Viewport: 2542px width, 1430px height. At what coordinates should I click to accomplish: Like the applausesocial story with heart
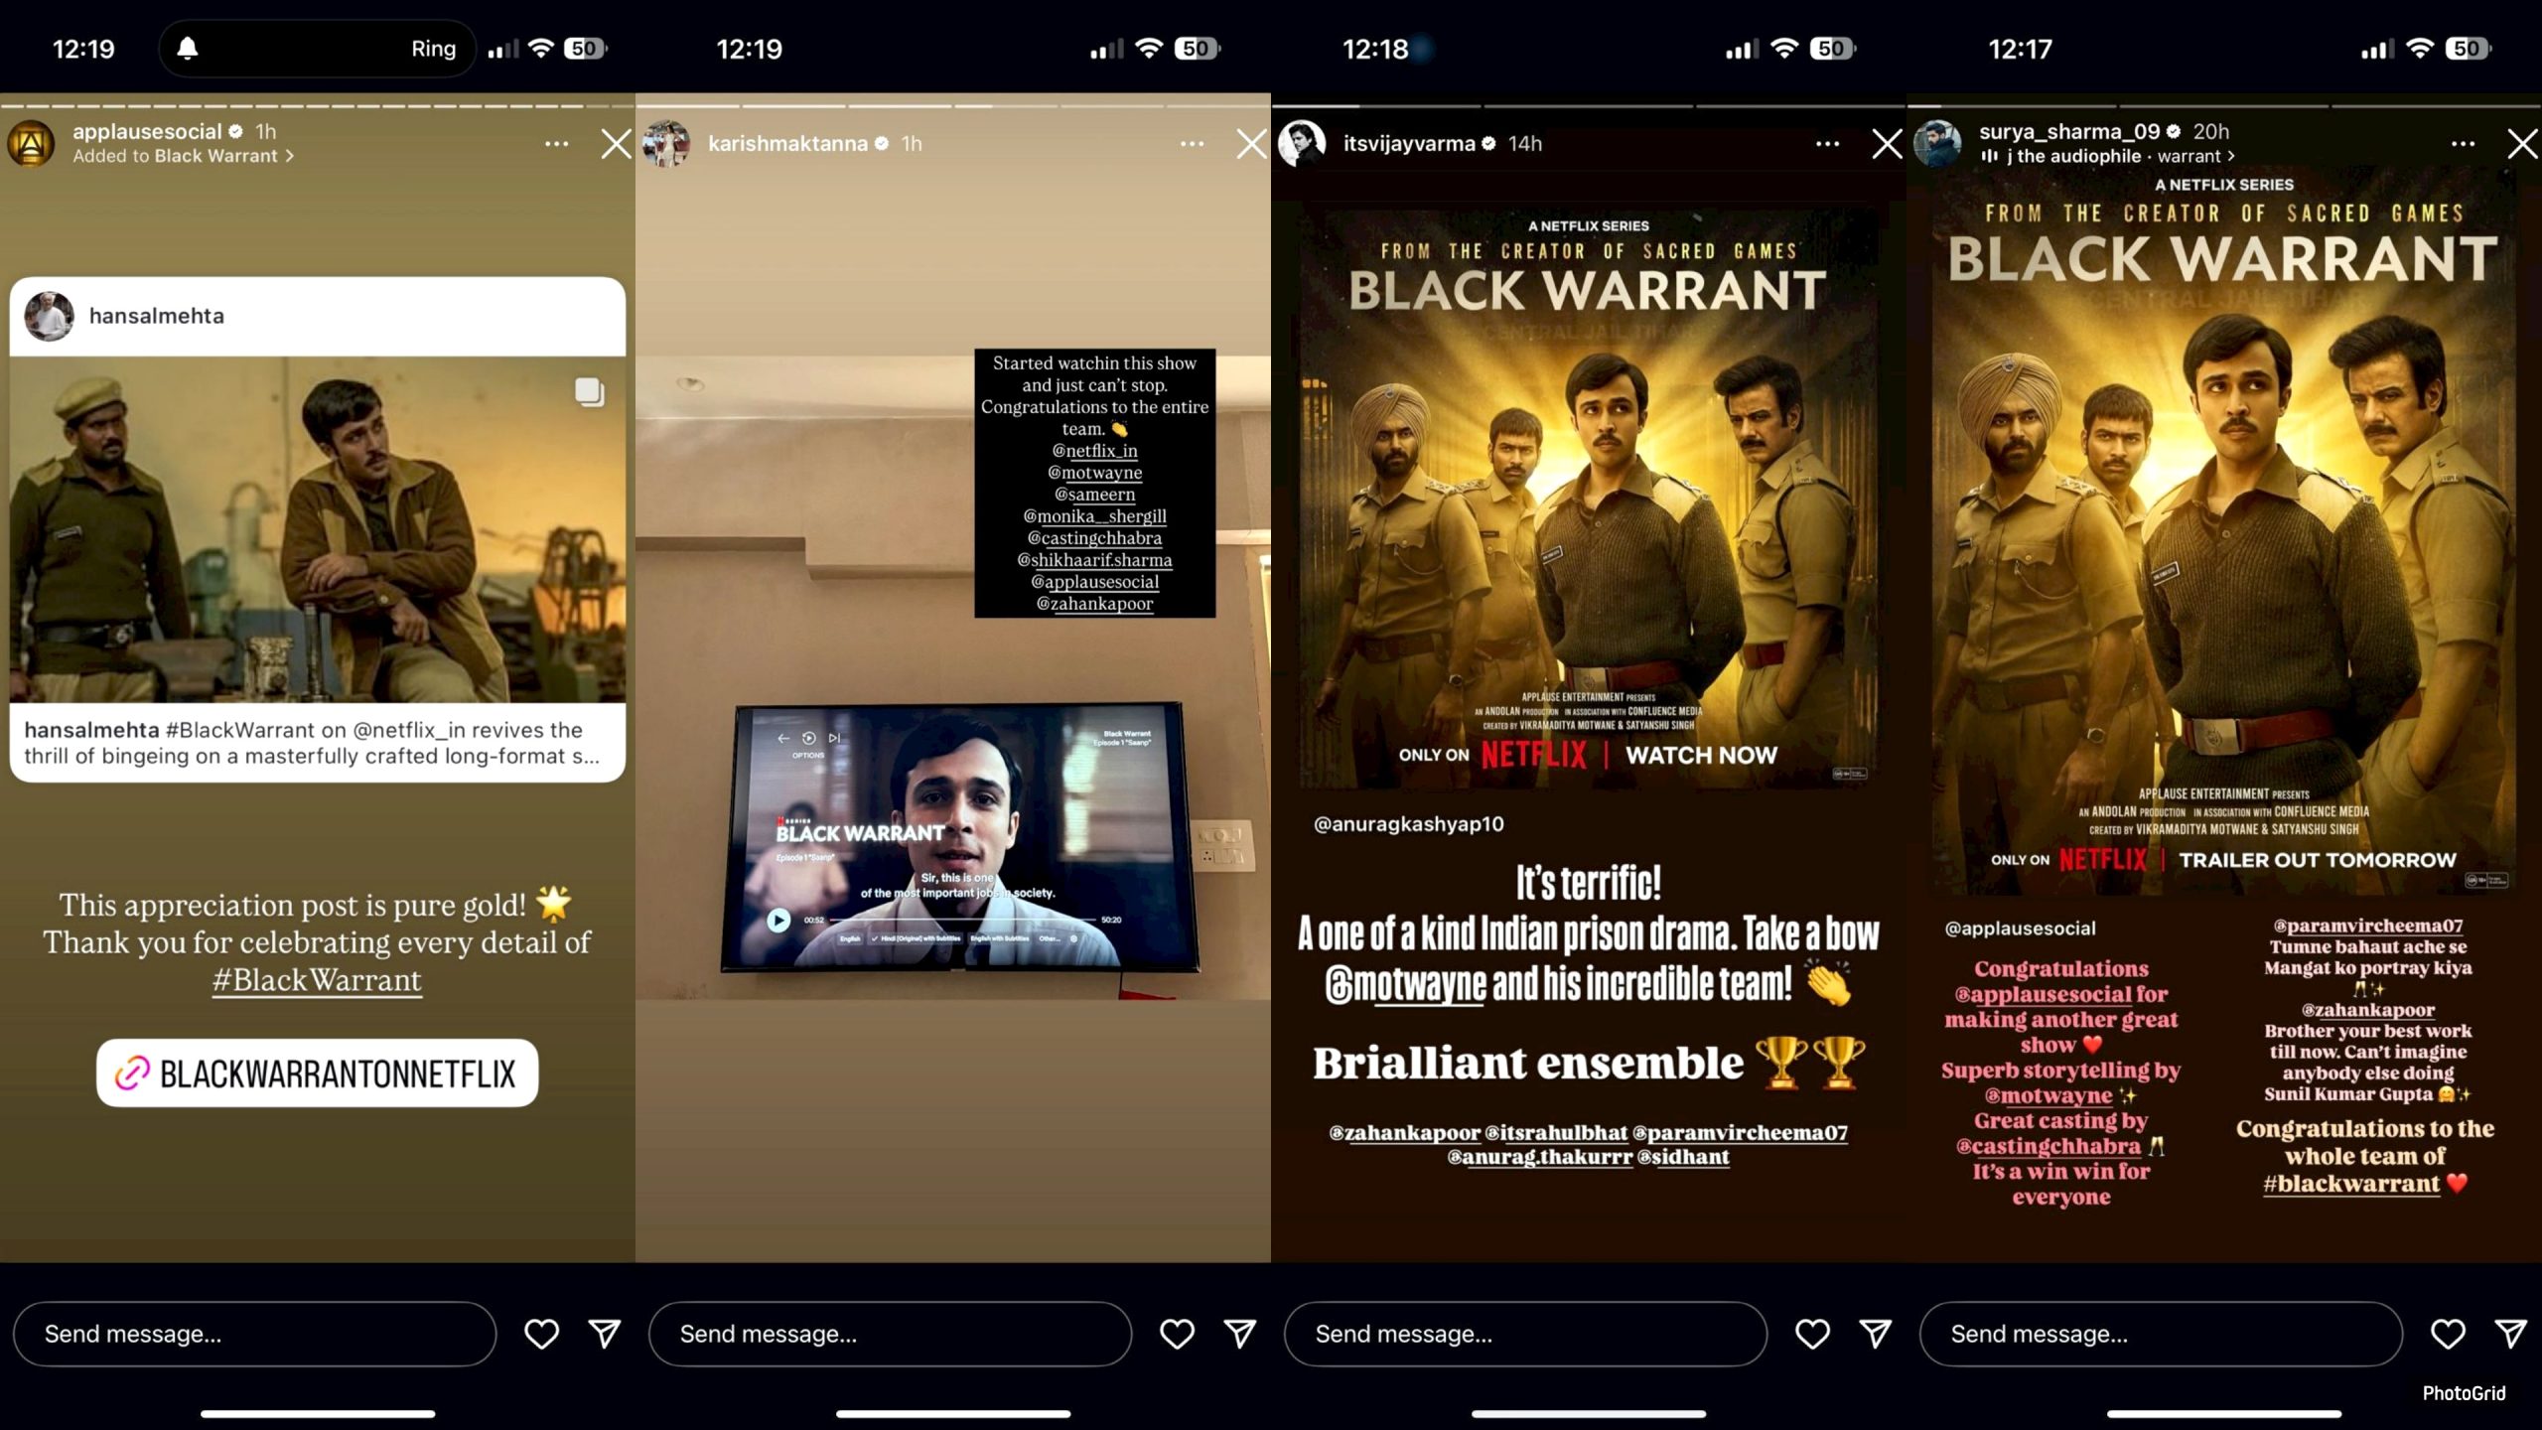tap(541, 1334)
